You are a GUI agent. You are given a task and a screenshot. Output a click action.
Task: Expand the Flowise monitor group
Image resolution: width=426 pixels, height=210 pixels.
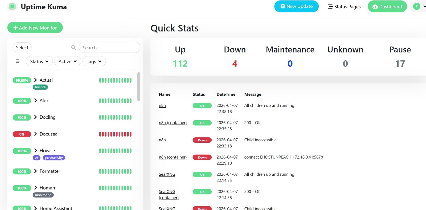point(35,150)
